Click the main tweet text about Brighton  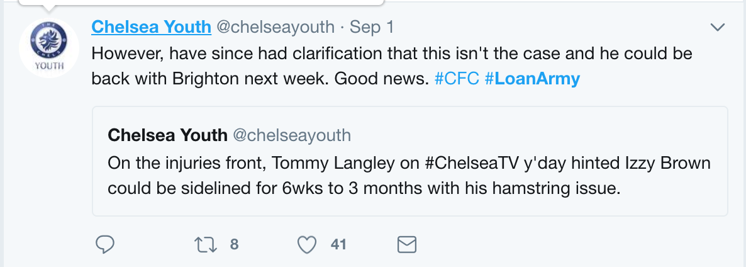click(x=391, y=65)
